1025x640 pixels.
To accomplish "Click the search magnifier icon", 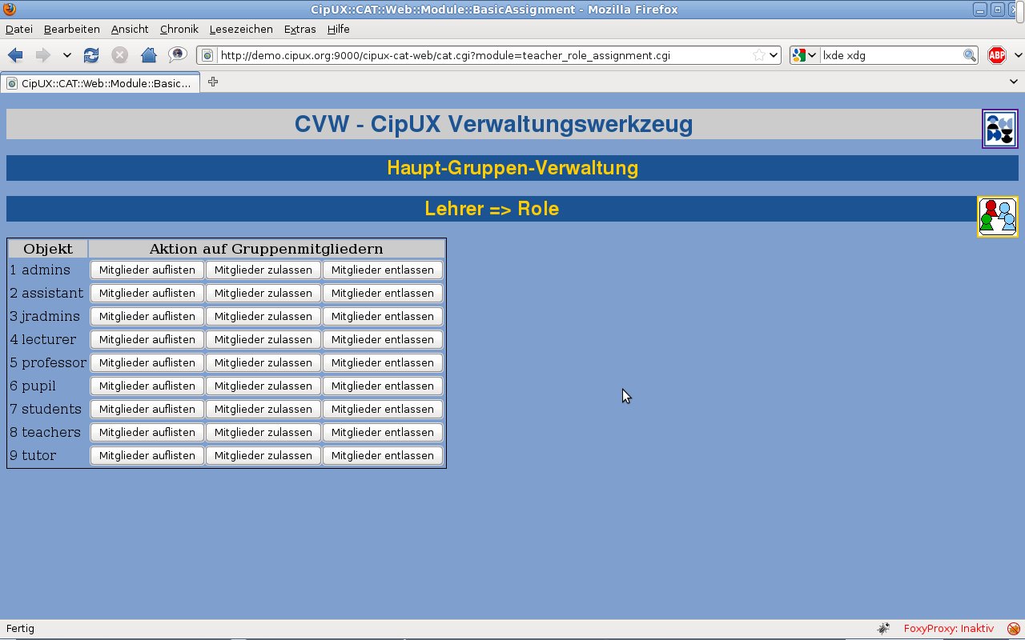I will tap(969, 55).
